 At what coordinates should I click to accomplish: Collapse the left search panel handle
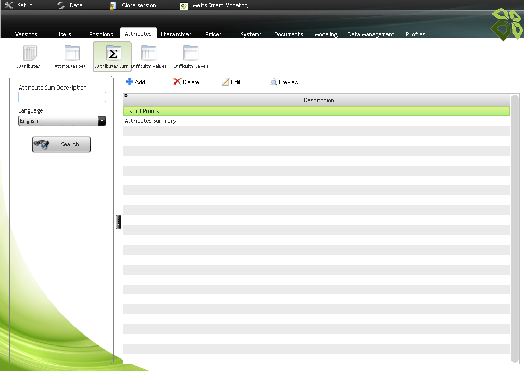[x=118, y=222]
